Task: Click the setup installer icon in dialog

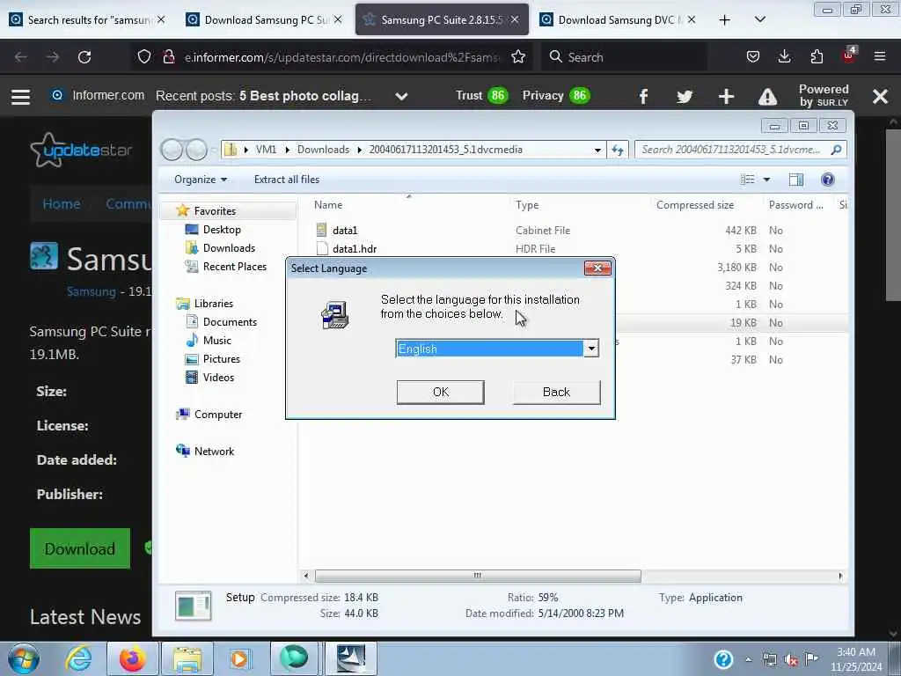Action: click(x=334, y=315)
